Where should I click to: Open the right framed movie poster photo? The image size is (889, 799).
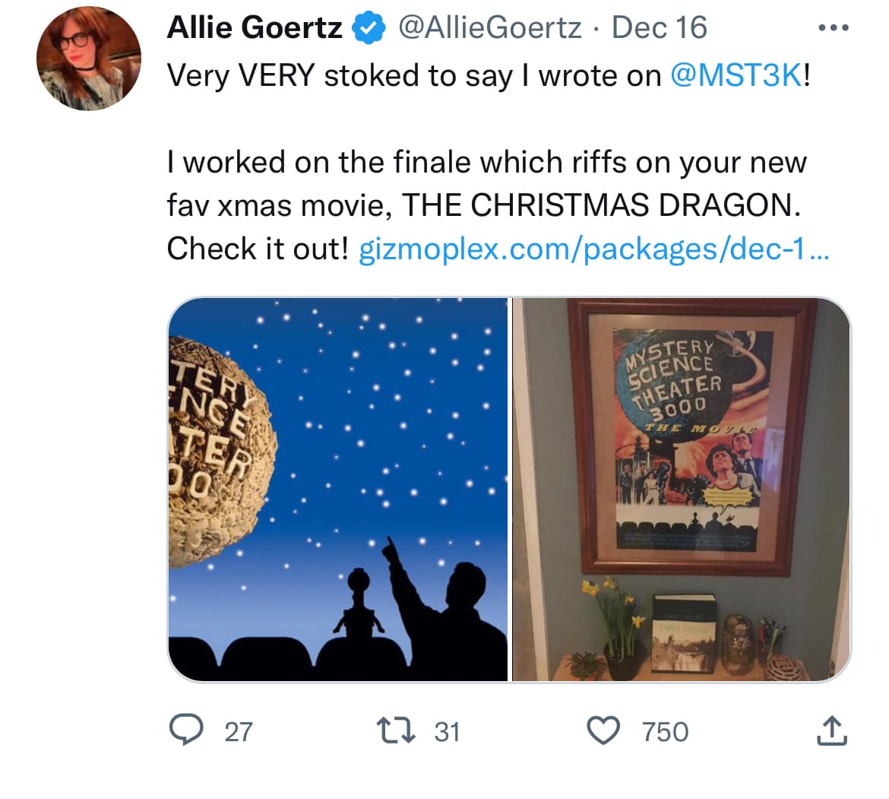(682, 490)
